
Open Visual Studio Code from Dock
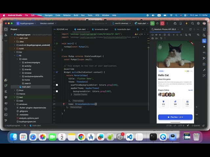point(130,137)
